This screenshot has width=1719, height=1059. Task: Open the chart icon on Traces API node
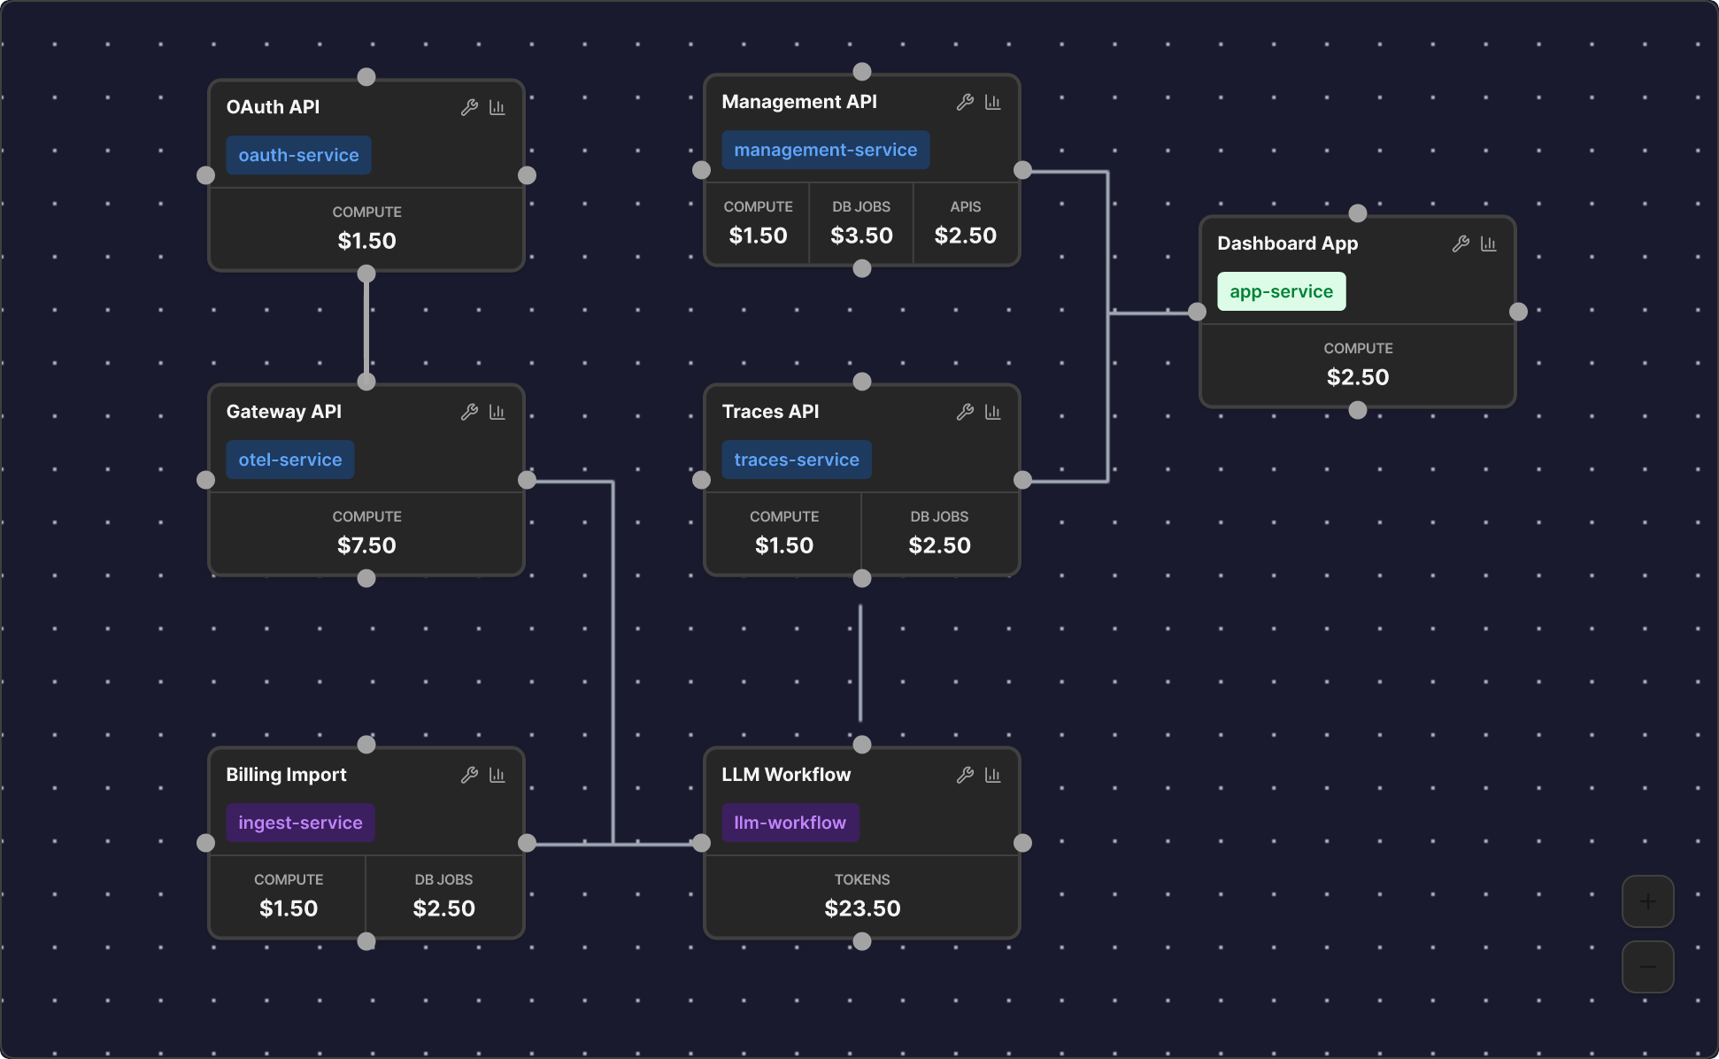pyautogui.click(x=993, y=412)
